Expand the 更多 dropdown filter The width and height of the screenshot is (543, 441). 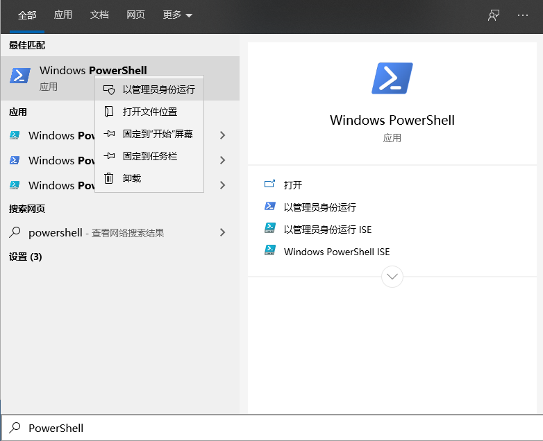[x=178, y=15]
